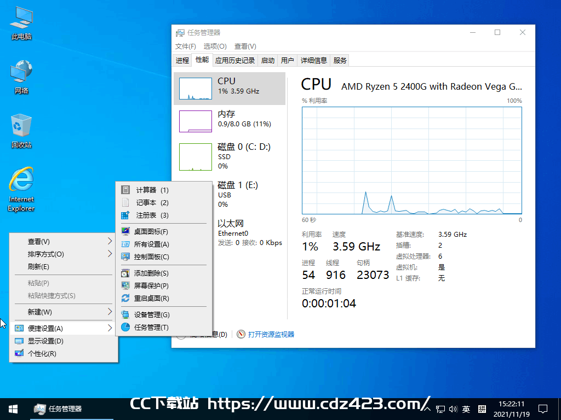Click the notepad icon beside 记事本 (2)

(x=125, y=202)
